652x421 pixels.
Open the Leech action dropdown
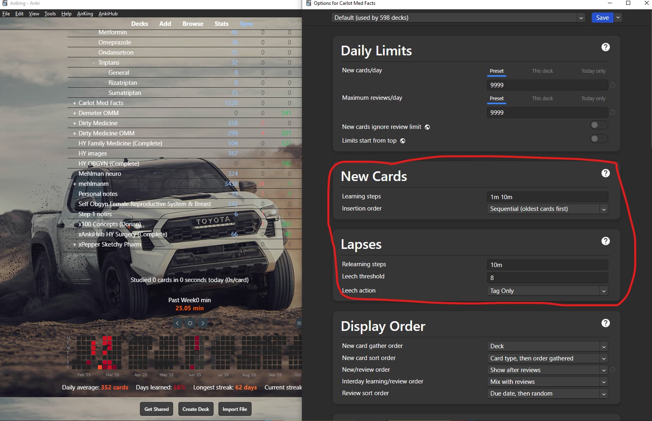tap(547, 291)
